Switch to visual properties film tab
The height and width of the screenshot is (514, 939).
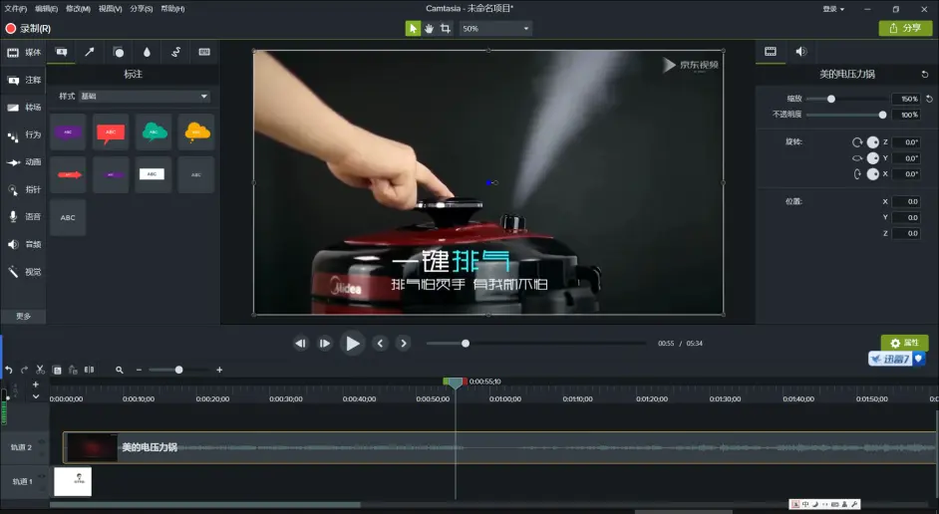point(771,52)
